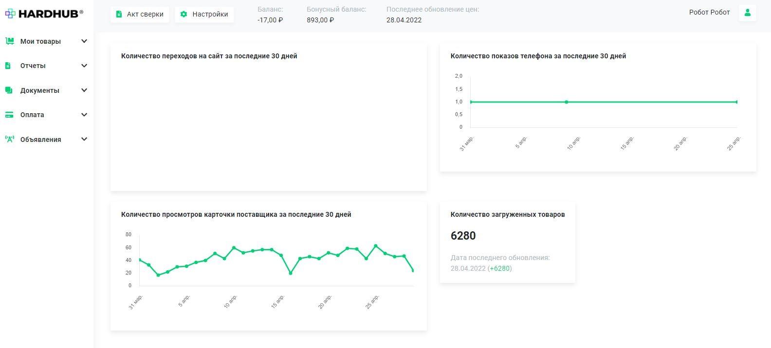The width and height of the screenshot is (771, 348).
Task: Click the gear icon in Настройки button
Action: pyautogui.click(x=184, y=14)
